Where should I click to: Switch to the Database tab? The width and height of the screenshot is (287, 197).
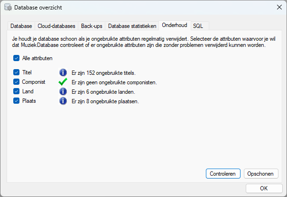coord(21,26)
